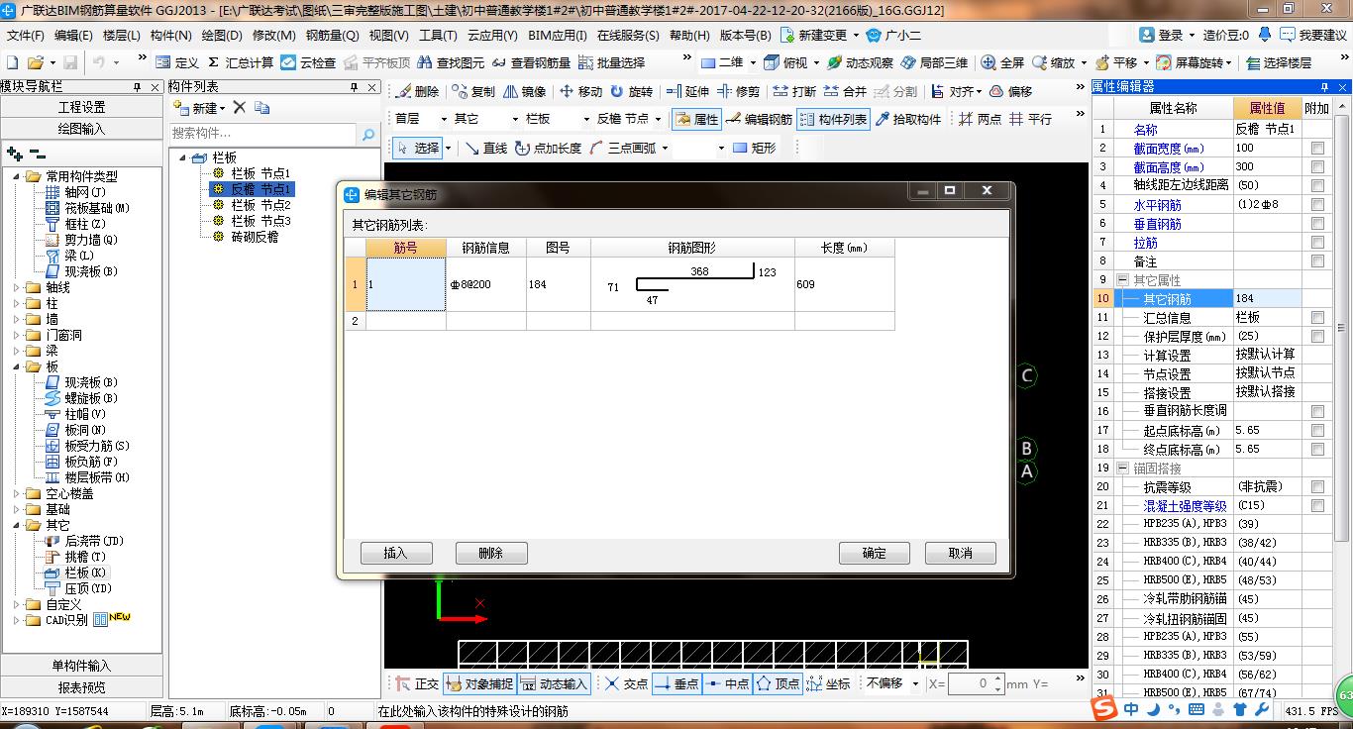Switch to 动态观察 orbit view
1353x729 pixels.
pos(860,62)
